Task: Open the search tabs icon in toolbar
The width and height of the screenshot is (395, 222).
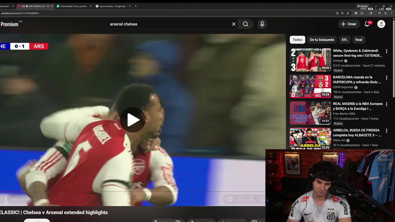Action: pos(371,13)
